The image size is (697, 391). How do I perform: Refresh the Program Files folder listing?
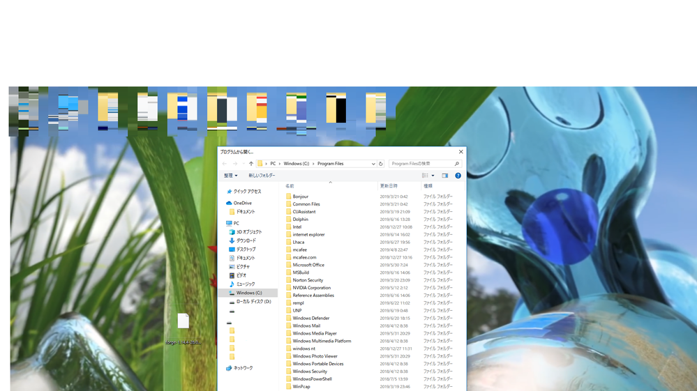click(380, 164)
